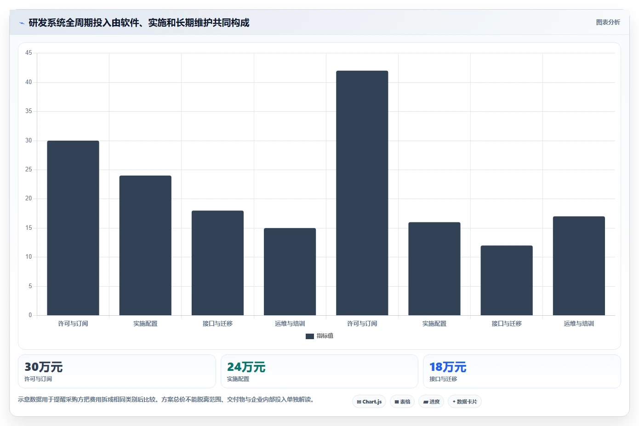639x426 pixels.
Task: Click the blue 18万元 value text
Action: [x=448, y=367]
